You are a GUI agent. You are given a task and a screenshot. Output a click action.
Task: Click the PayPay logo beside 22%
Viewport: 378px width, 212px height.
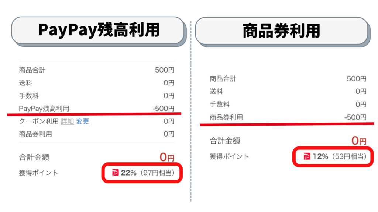(x=116, y=173)
